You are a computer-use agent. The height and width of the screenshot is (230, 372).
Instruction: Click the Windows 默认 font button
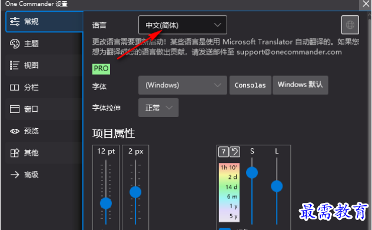pyautogui.click(x=300, y=85)
